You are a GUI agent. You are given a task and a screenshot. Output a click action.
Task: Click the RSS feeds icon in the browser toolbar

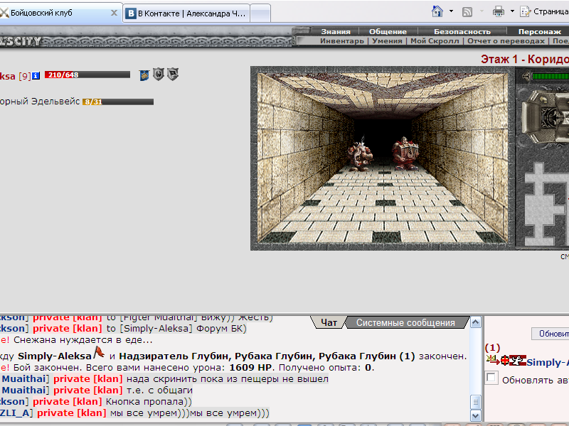(x=467, y=12)
